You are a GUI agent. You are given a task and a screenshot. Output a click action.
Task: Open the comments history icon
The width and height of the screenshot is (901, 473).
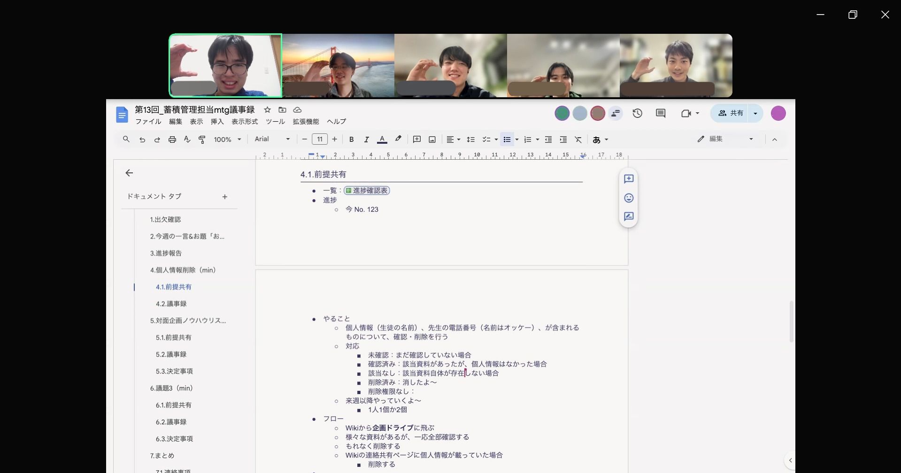point(661,113)
